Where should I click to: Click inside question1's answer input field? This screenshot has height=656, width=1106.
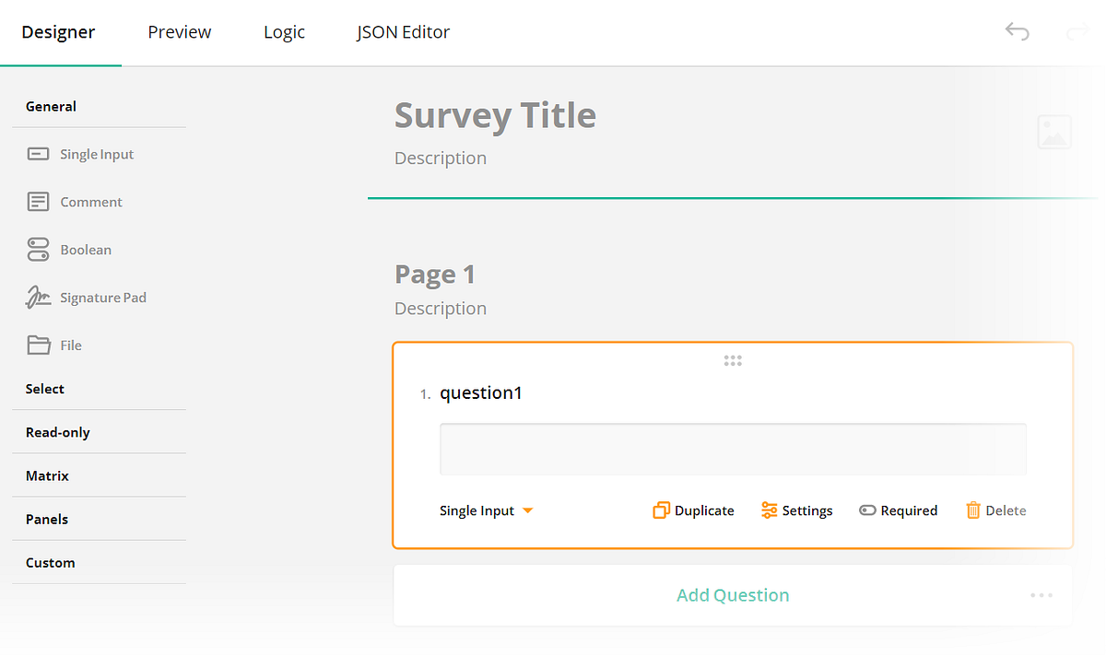(733, 449)
